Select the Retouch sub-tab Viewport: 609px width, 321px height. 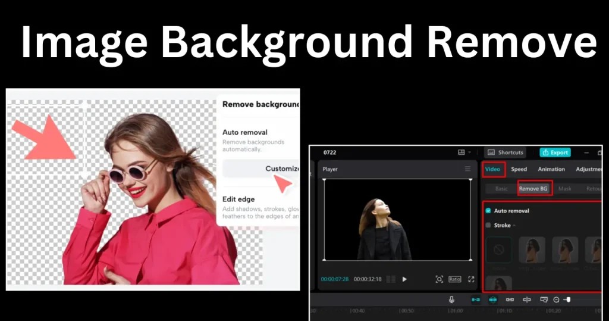coord(594,189)
